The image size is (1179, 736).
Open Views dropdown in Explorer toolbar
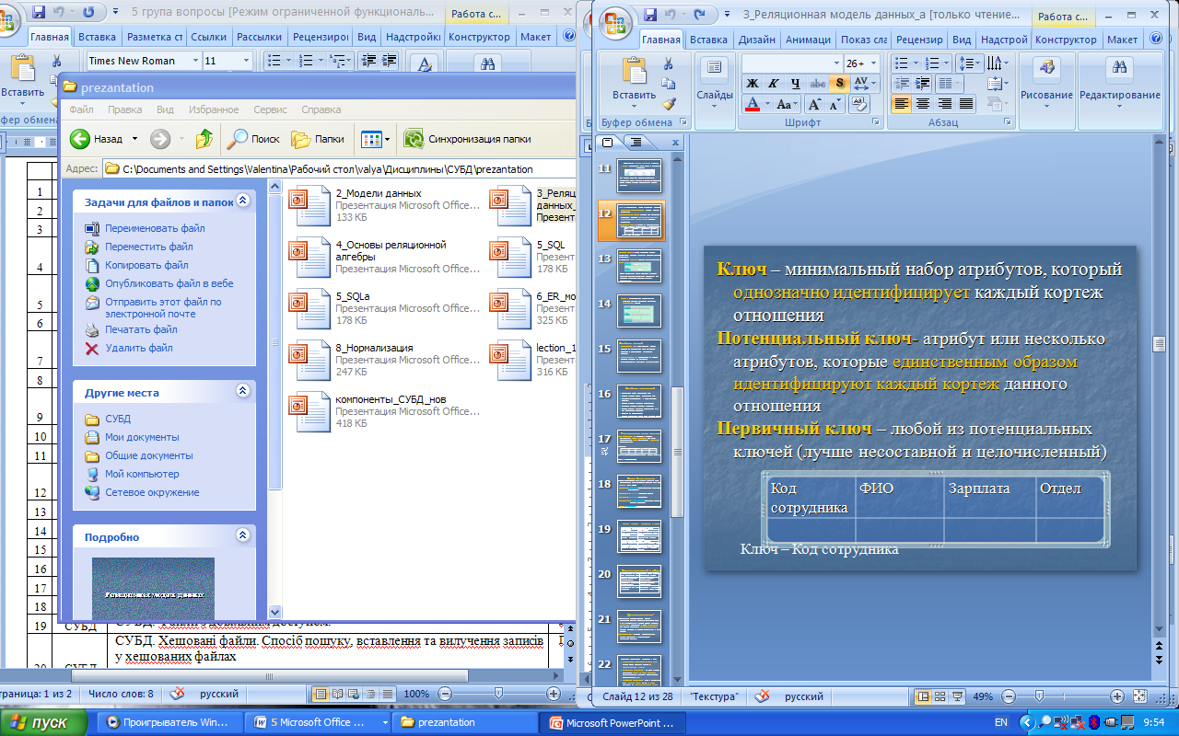pos(376,139)
